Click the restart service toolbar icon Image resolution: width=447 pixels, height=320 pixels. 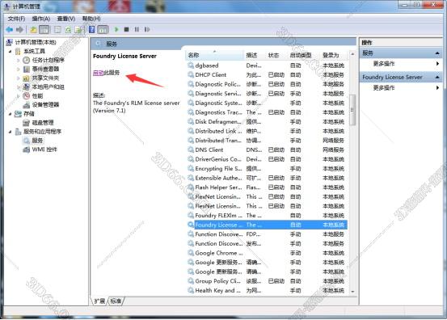[x=147, y=29]
